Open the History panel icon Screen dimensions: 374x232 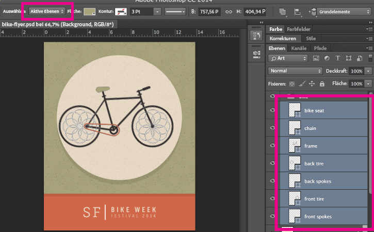click(256, 36)
